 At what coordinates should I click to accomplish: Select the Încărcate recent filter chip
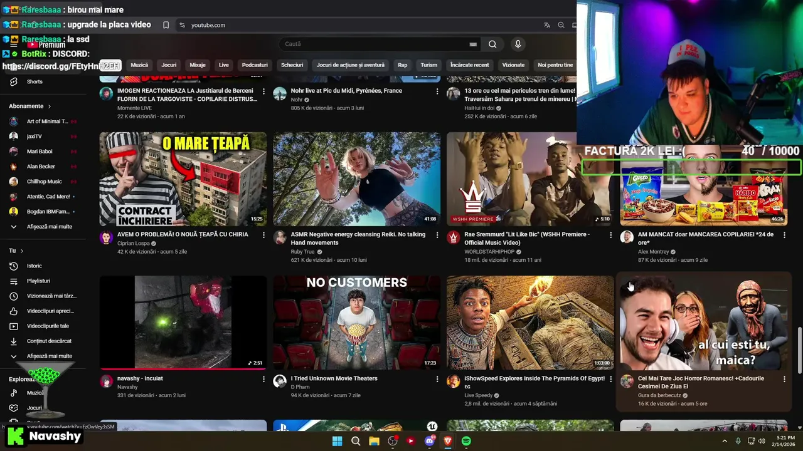[x=469, y=65]
